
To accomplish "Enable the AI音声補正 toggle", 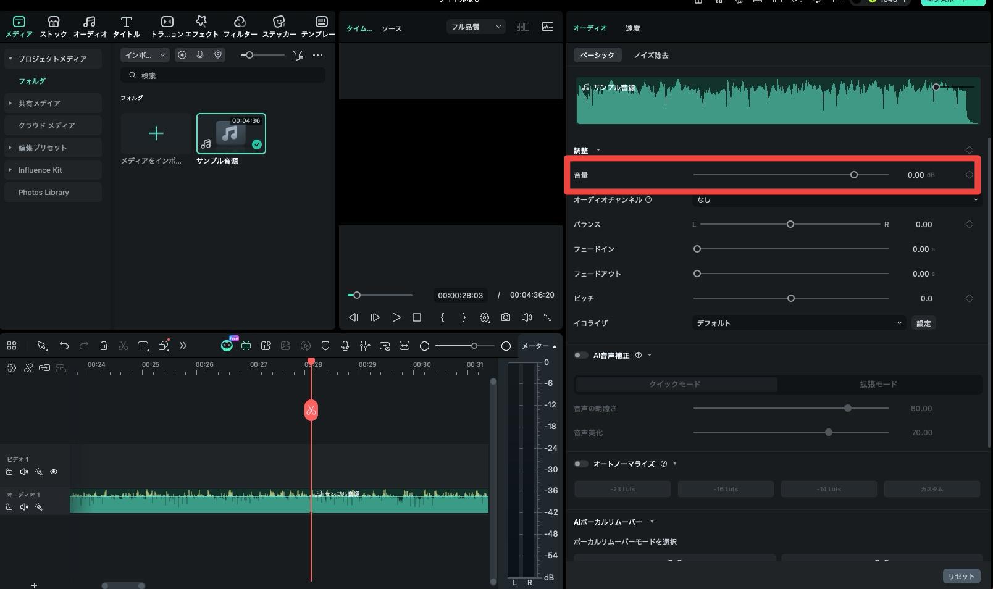I will 580,355.
